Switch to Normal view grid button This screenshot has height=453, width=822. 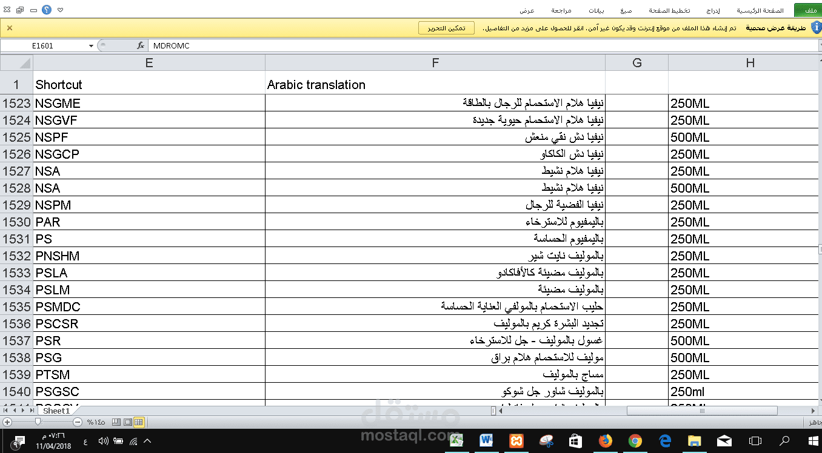click(139, 422)
